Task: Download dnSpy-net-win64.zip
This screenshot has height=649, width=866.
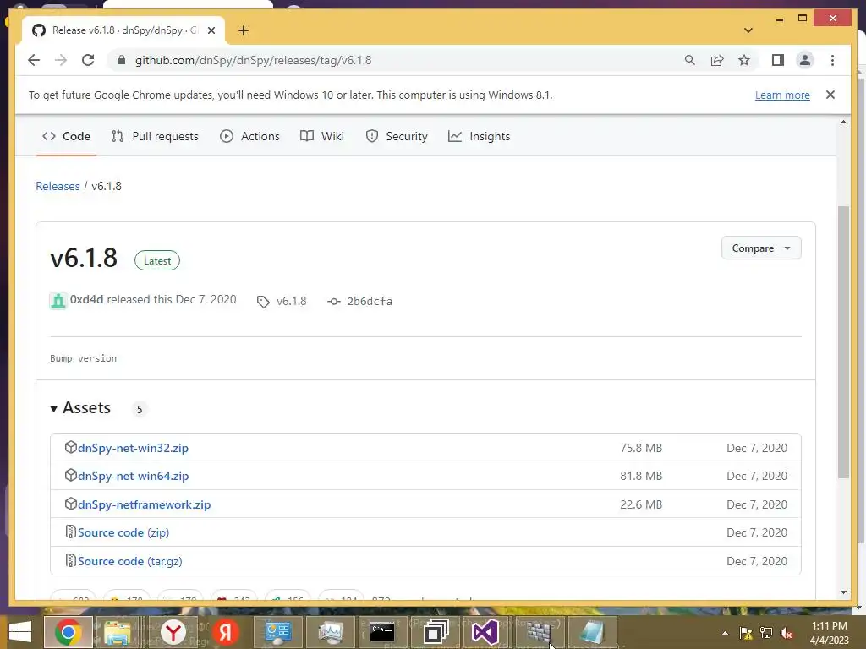Action: click(x=133, y=476)
